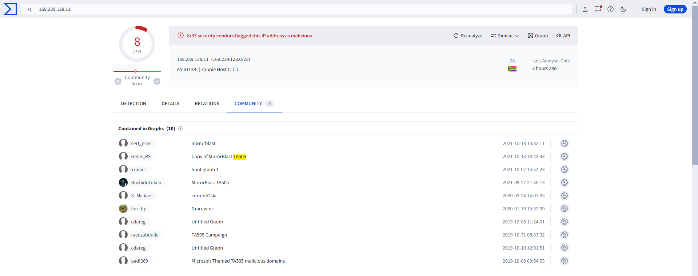Click the Reanalyze button
The image size is (698, 276).
coord(468,36)
